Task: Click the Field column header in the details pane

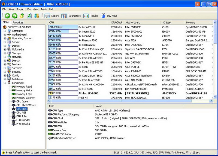Action: click(71, 106)
